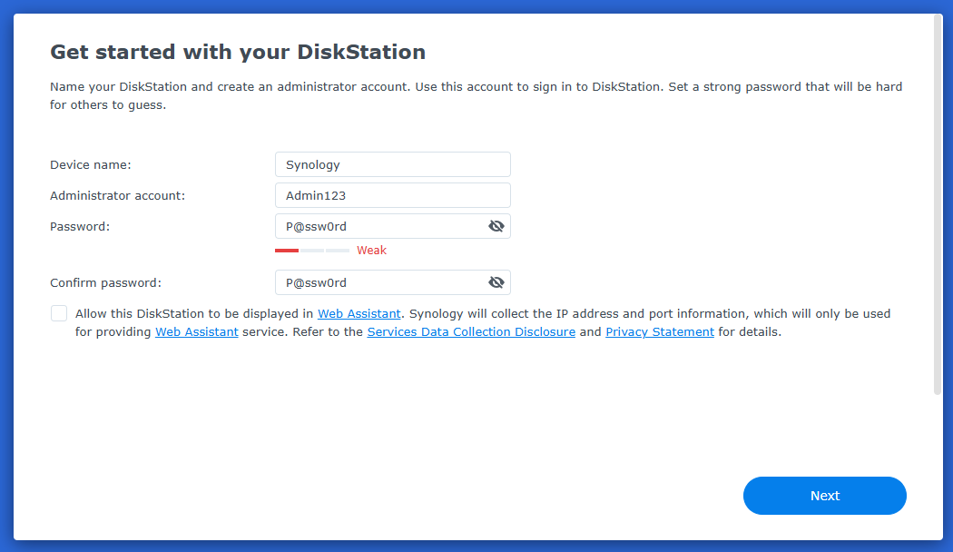The image size is (953, 552).
Task: Click the Confirm password label
Action: (x=105, y=282)
